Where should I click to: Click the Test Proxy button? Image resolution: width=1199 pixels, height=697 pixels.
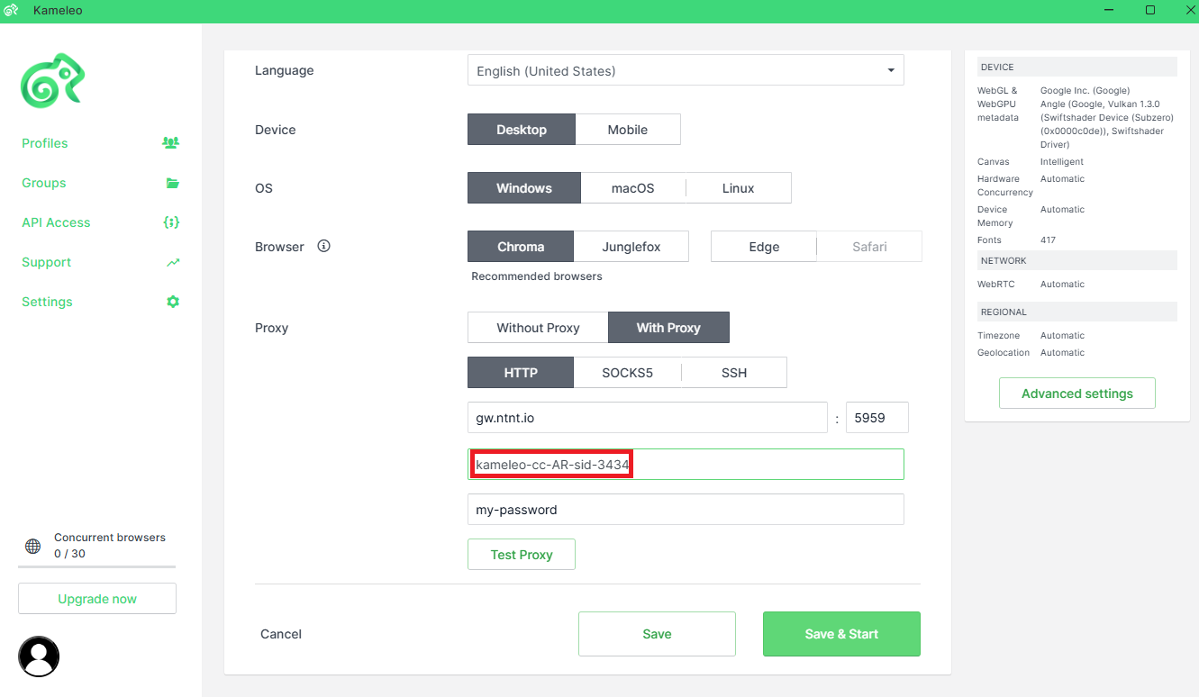coord(521,555)
